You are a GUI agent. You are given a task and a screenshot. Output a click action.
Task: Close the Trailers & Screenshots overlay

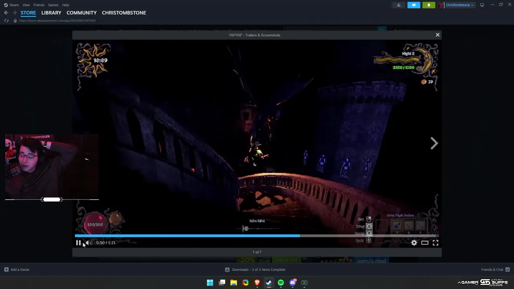click(x=438, y=35)
